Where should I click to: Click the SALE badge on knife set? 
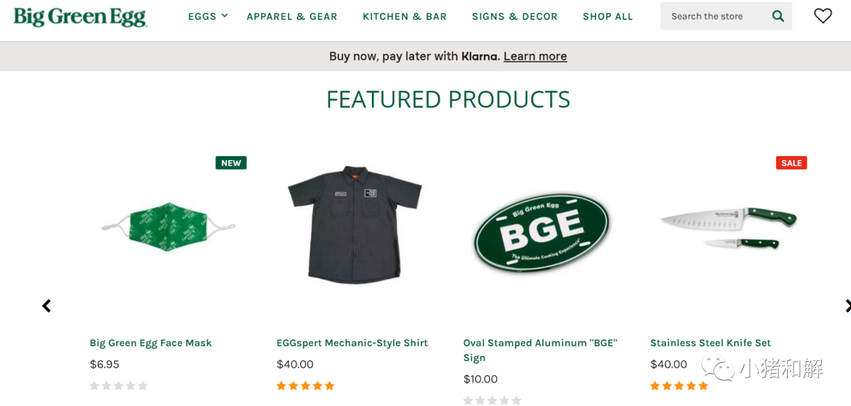tap(791, 163)
